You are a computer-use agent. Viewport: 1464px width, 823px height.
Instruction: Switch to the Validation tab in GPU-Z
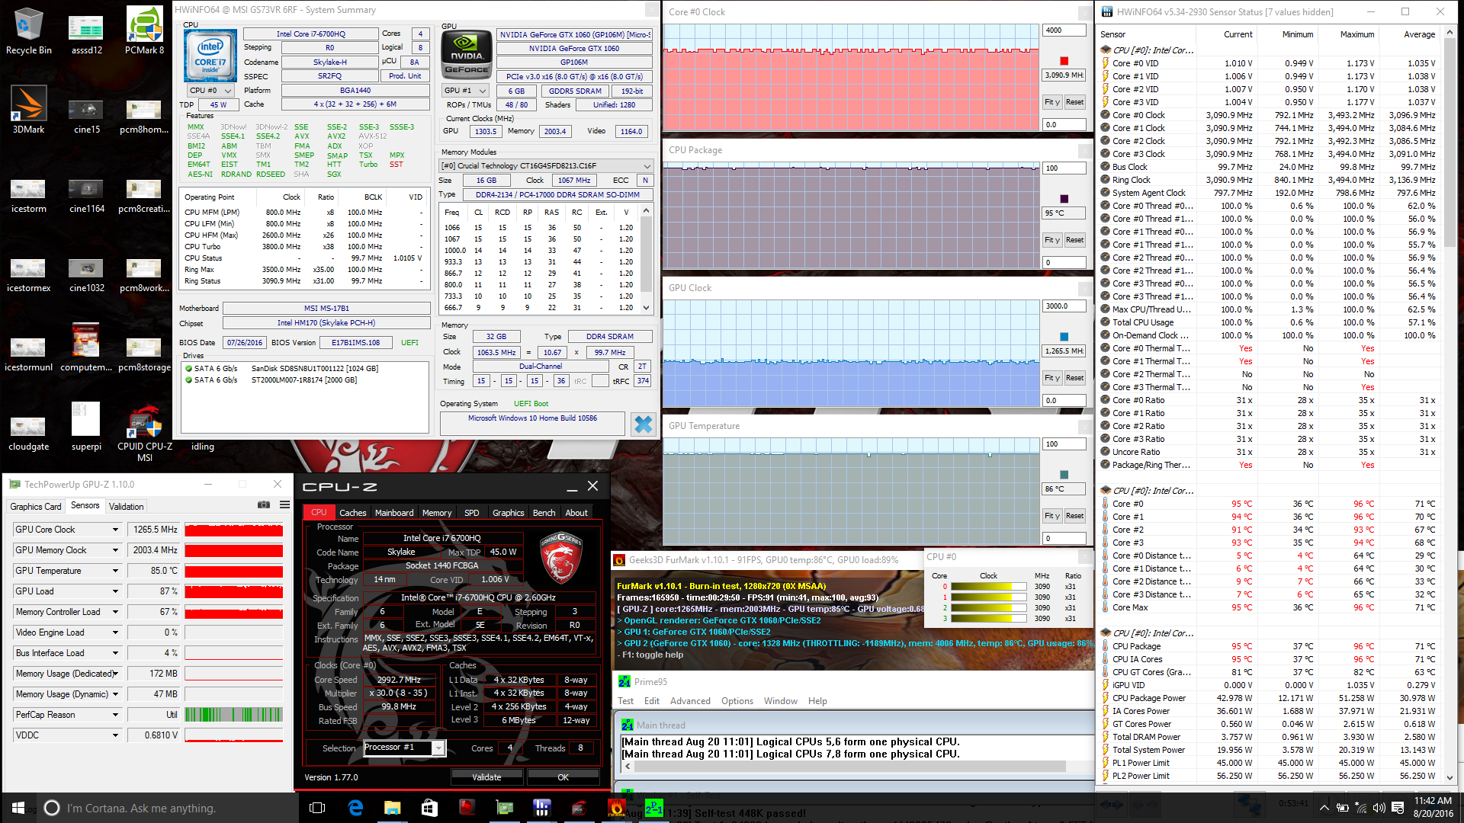click(x=126, y=506)
